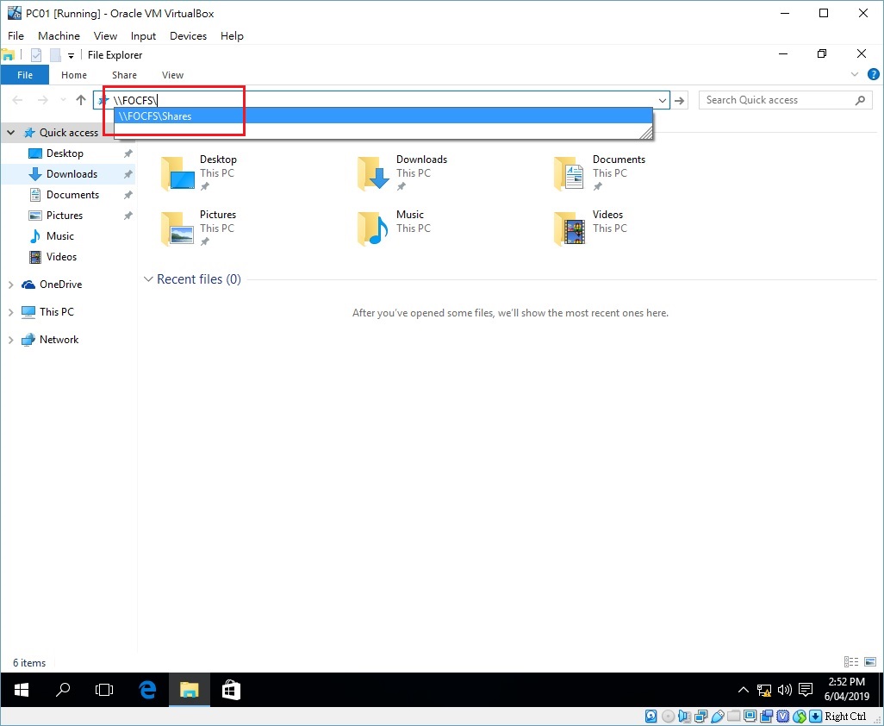The height and width of the screenshot is (726, 884).
Task: Click the speaker volume icon in system tray
Action: click(784, 690)
